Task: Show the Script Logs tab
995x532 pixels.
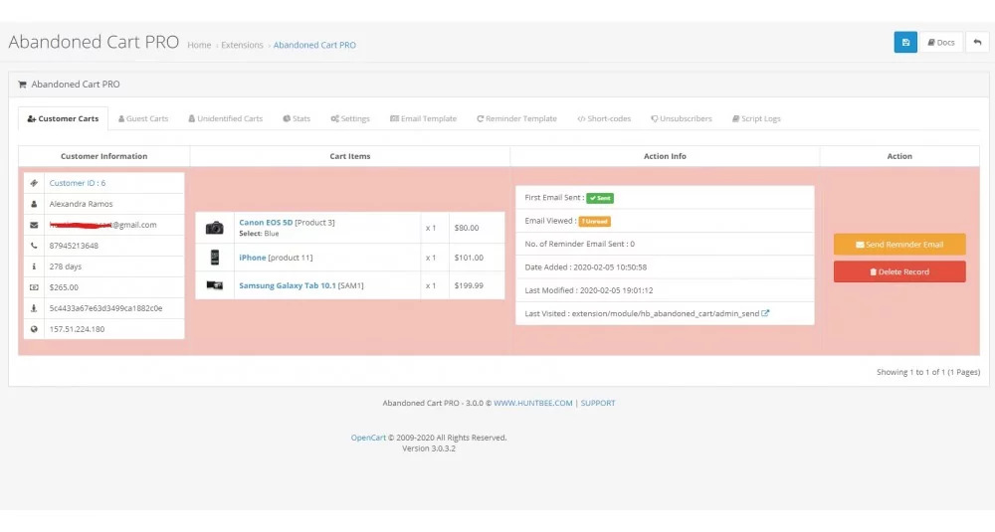Action: pos(755,119)
